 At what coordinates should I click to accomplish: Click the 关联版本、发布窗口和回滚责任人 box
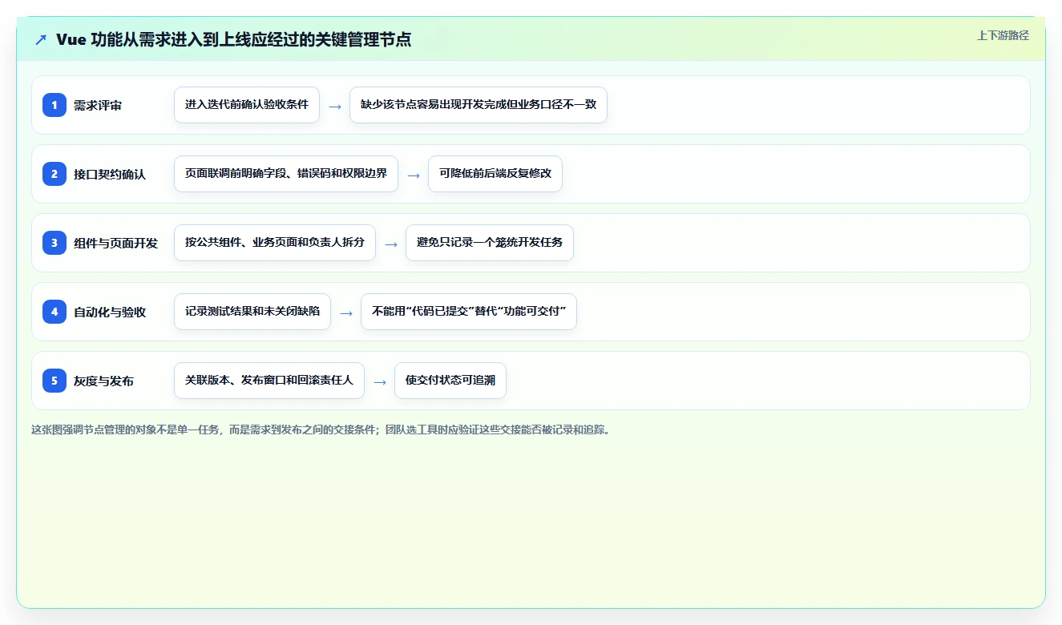coord(269,381)
